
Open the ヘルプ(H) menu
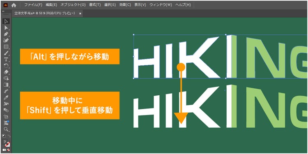(183, 5)
